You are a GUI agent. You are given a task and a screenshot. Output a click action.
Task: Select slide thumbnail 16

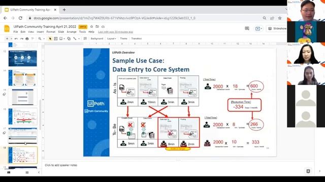(x=22, y=117)
